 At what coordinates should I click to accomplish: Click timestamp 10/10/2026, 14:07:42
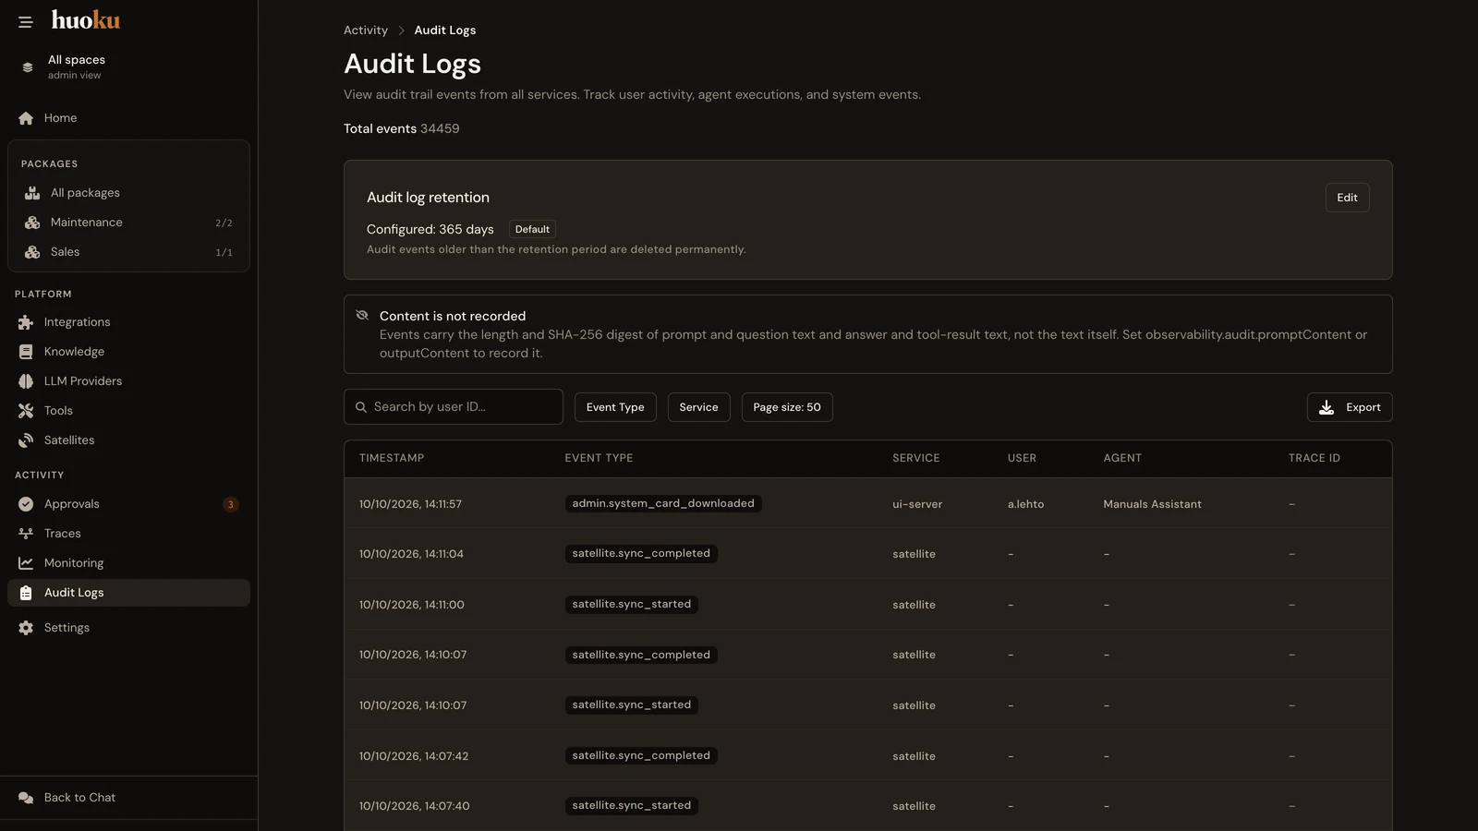pyautogui.click(x=414, y=756)
